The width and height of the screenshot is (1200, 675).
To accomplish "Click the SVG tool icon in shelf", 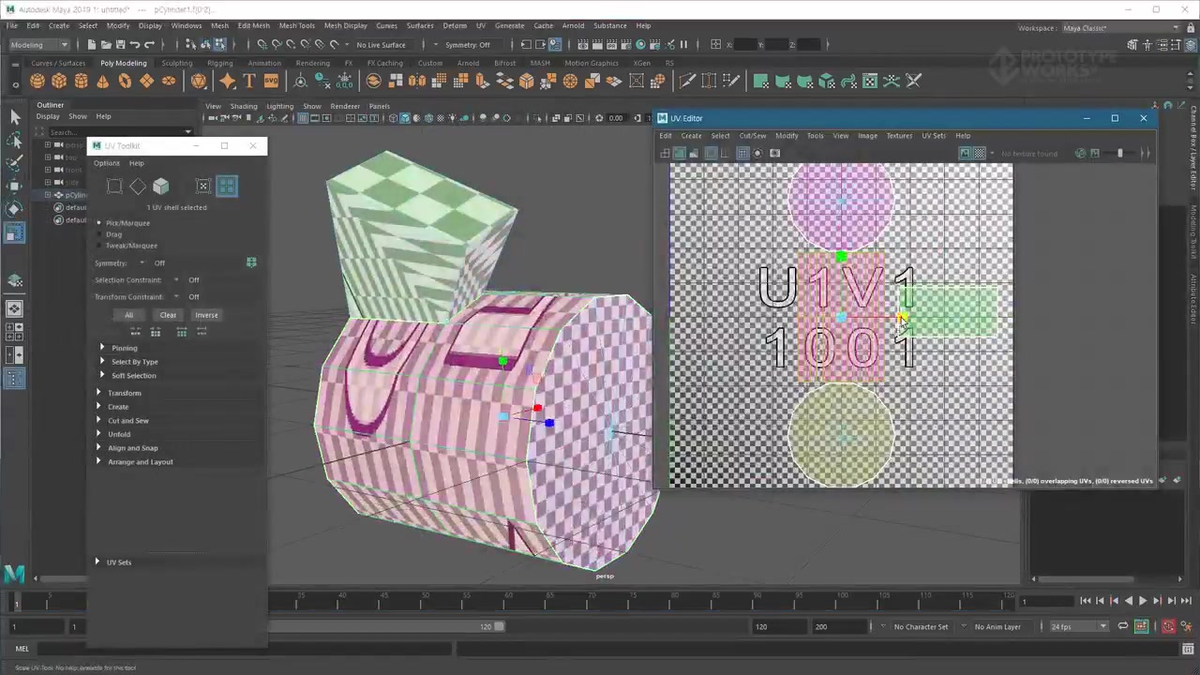I will coord(271,82).
